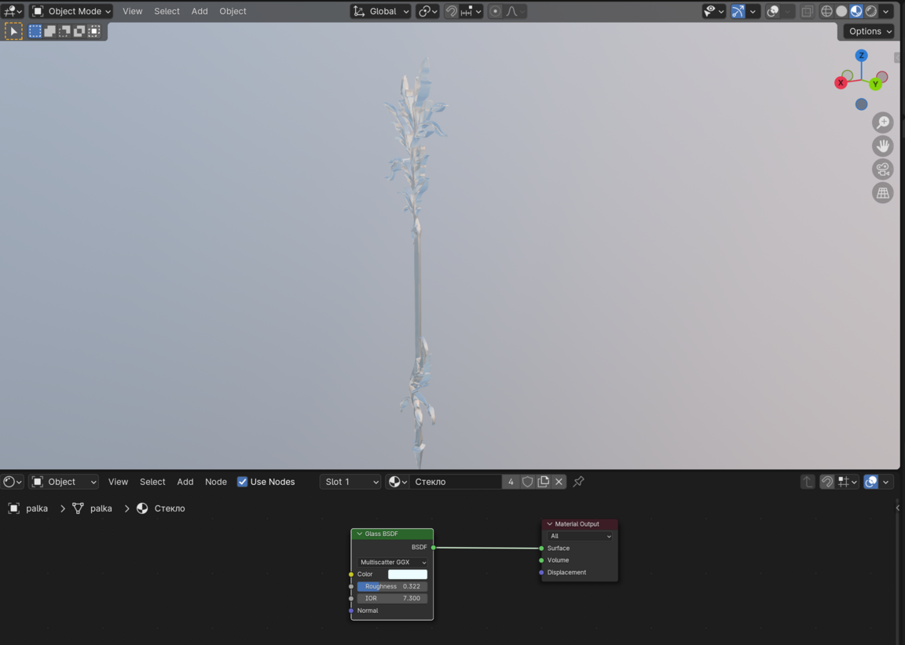Switch to Solid viewport shading

coord(841,11)
